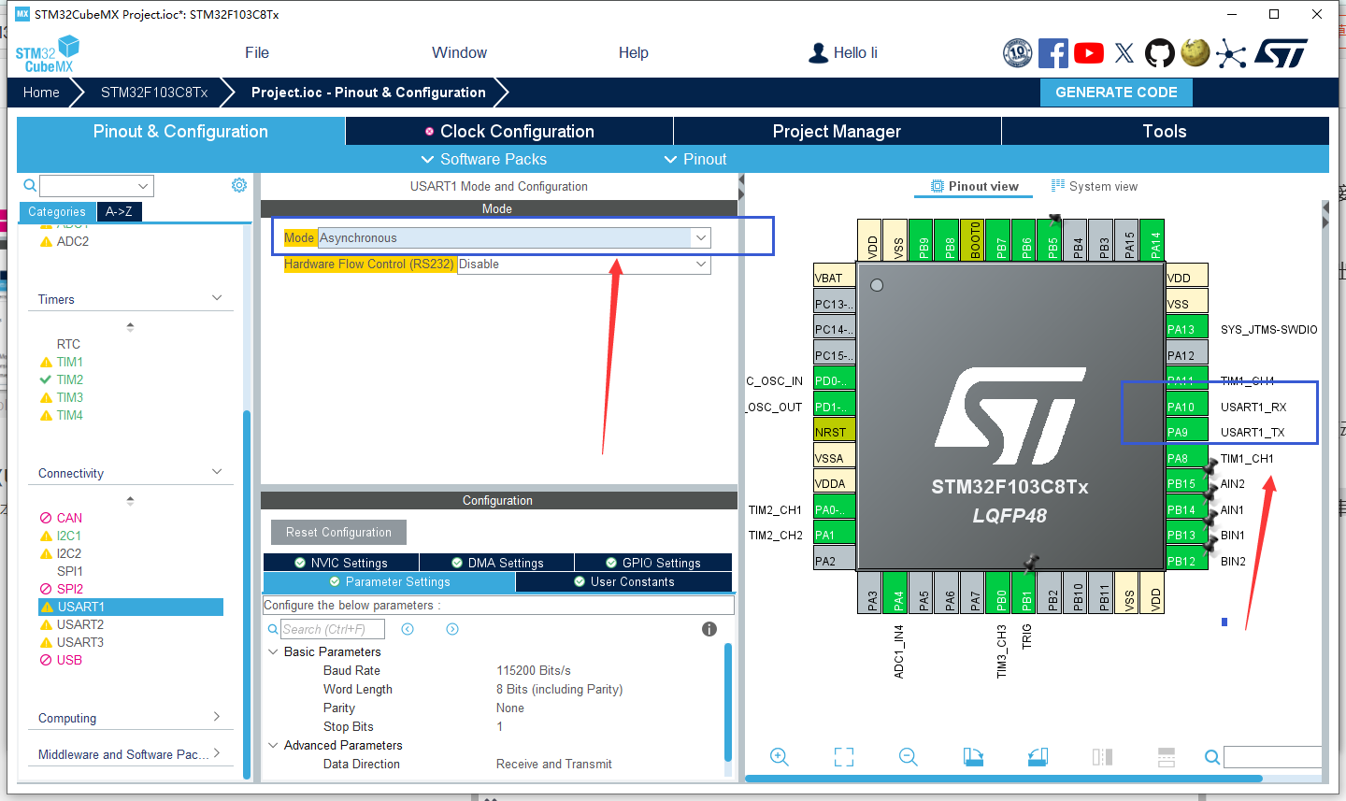Click the 10 years anniversary badge
1346x801 pixels.
tap(1017, 53)
